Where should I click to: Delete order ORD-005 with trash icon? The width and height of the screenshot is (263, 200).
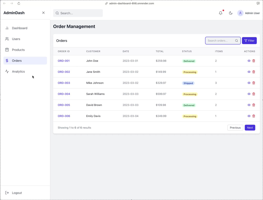(x=254, y=105)
